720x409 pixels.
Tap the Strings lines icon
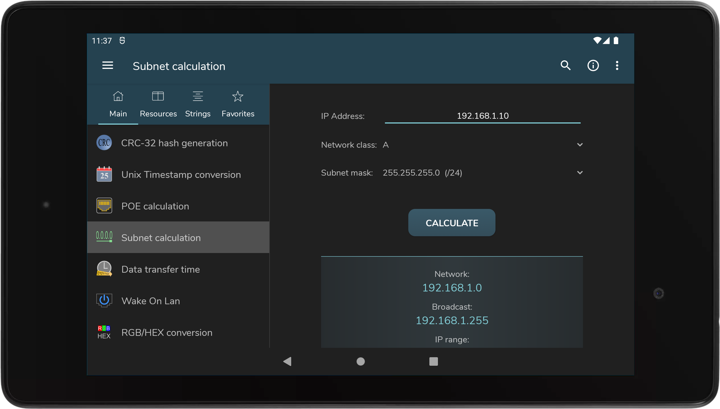click(x=198, y=96)
